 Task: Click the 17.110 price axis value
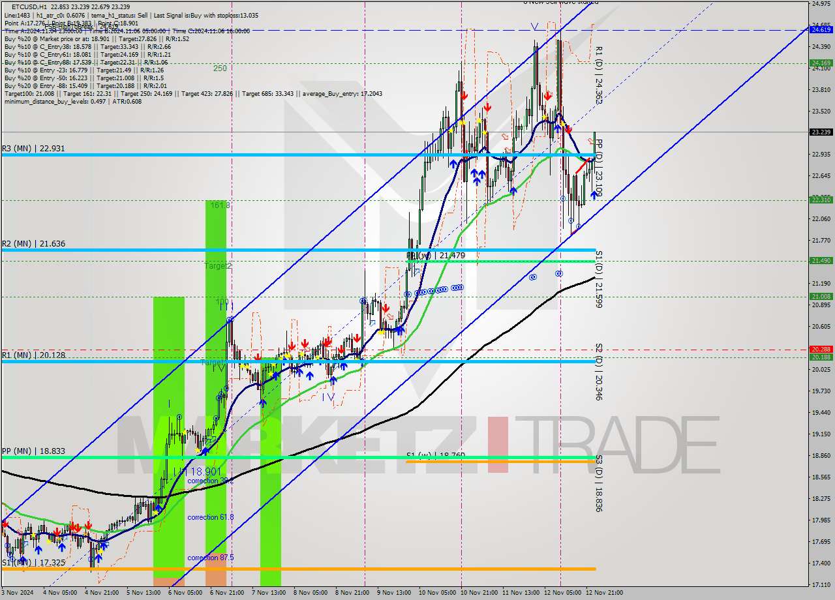pos(820,584)
